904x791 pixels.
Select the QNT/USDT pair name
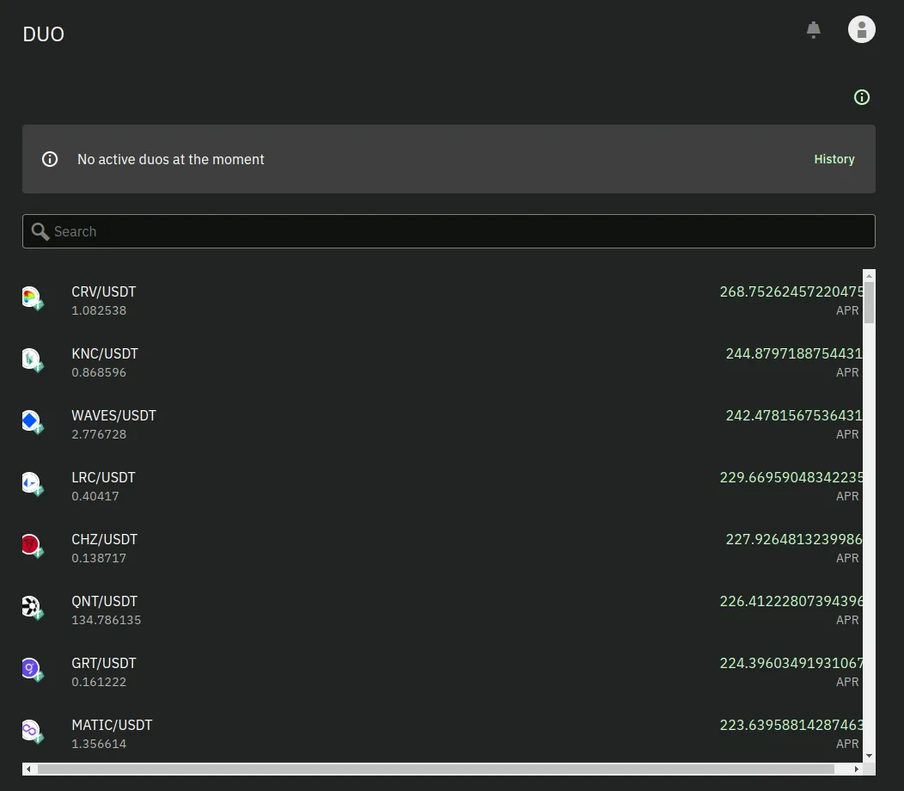click(104, 601)
